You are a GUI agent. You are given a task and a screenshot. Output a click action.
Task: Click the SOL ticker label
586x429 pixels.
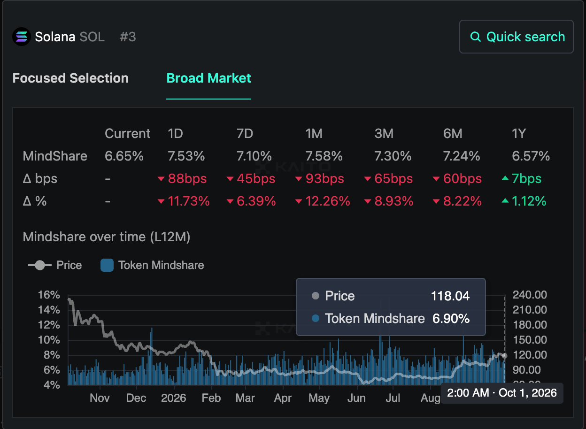[x=92, y=37]
